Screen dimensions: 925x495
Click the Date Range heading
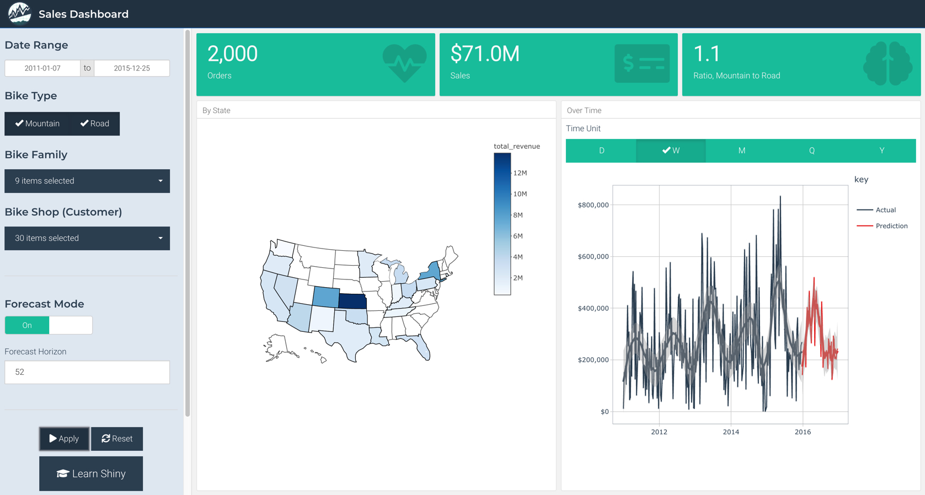point(36,45)
